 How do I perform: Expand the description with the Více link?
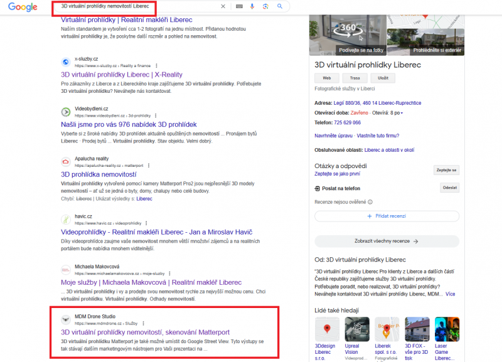[450, 294]
